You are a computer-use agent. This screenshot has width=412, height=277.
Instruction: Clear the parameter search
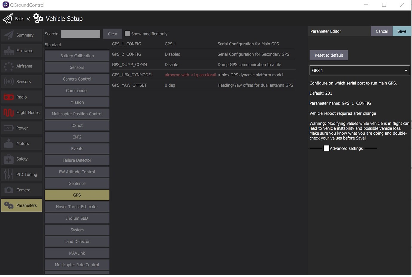tap(112, 33)
